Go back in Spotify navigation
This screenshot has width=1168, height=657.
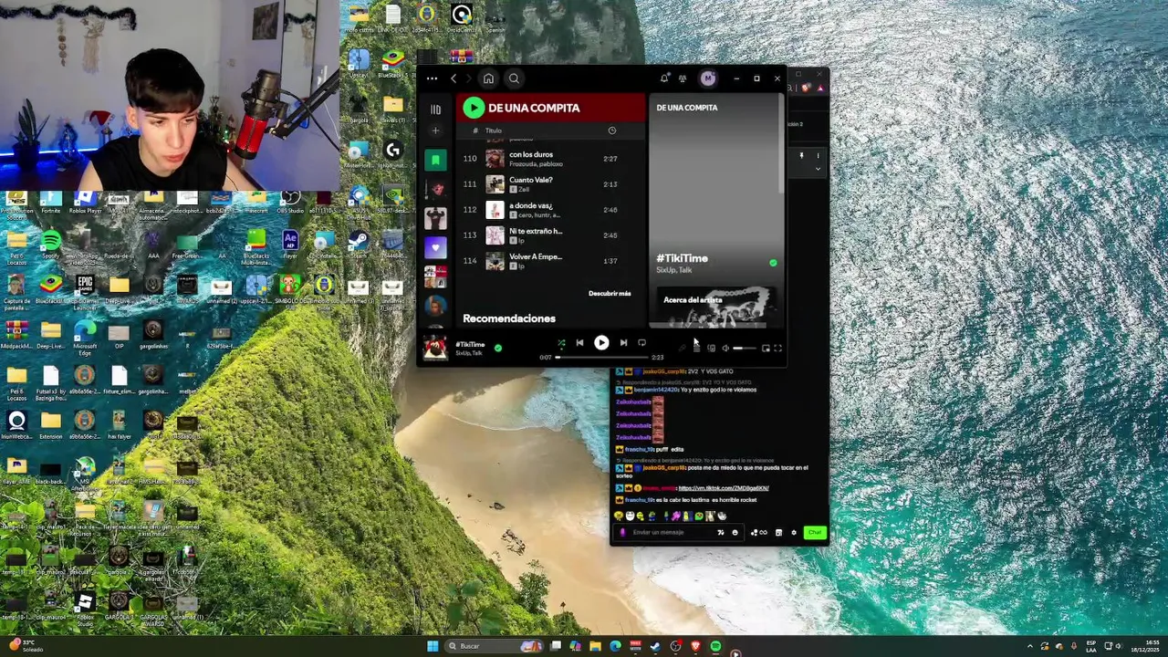coord(454,78)
